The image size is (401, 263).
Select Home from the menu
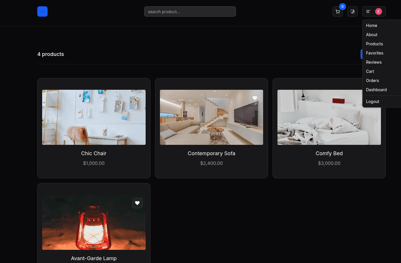[371, 26]
